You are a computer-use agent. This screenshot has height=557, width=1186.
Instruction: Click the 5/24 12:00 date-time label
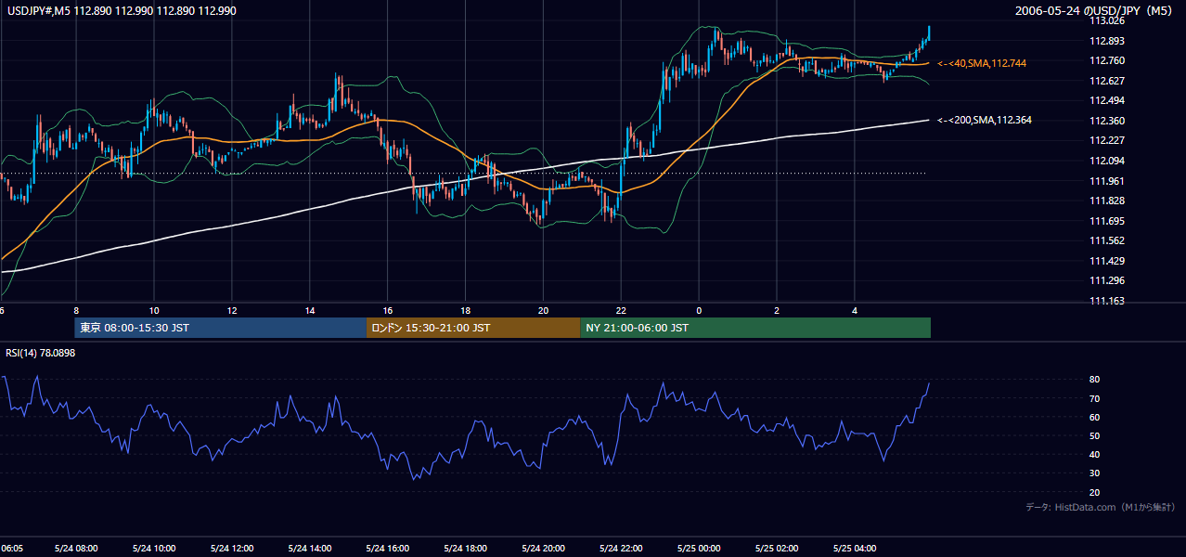[x=232, y=549]
